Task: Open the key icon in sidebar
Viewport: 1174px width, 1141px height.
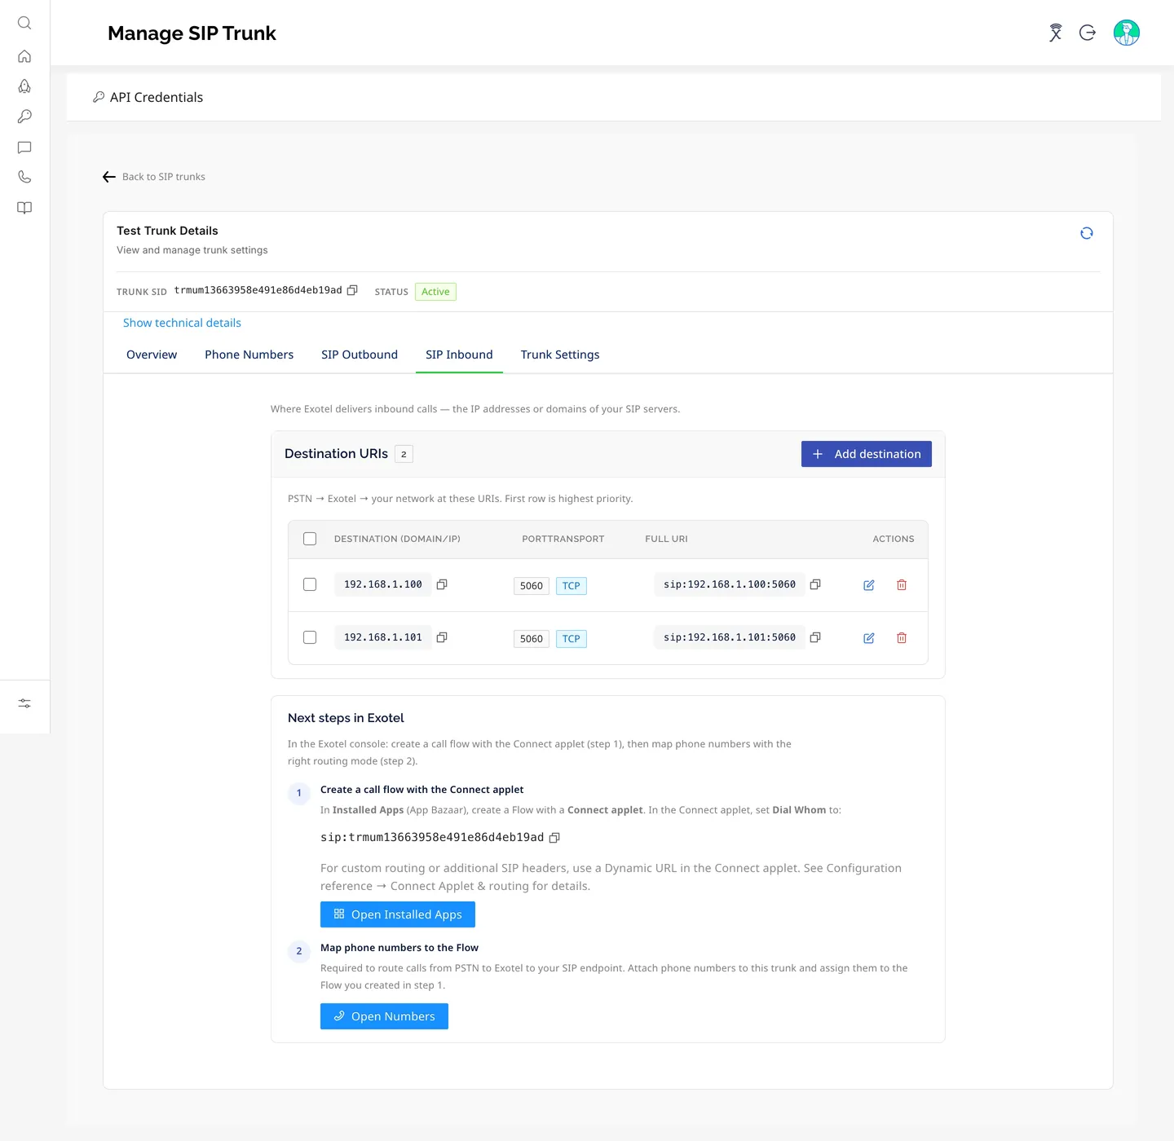Action: click(x=24, y=117)
